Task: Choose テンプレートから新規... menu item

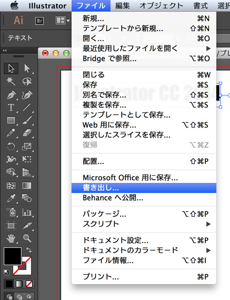Action: pos(144,28)
